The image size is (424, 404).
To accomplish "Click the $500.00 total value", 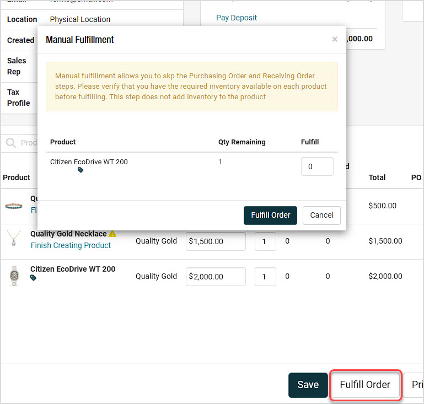I will pyautogui.click(x=382, y=206).
